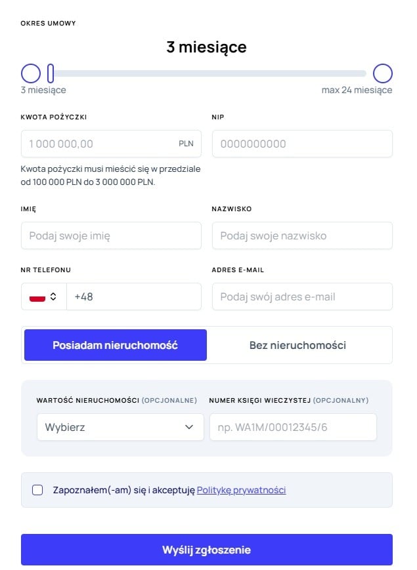Click the NIP number input field
Image resolution: width=417 pixels, height=570 pixels.
pos(302,143)
